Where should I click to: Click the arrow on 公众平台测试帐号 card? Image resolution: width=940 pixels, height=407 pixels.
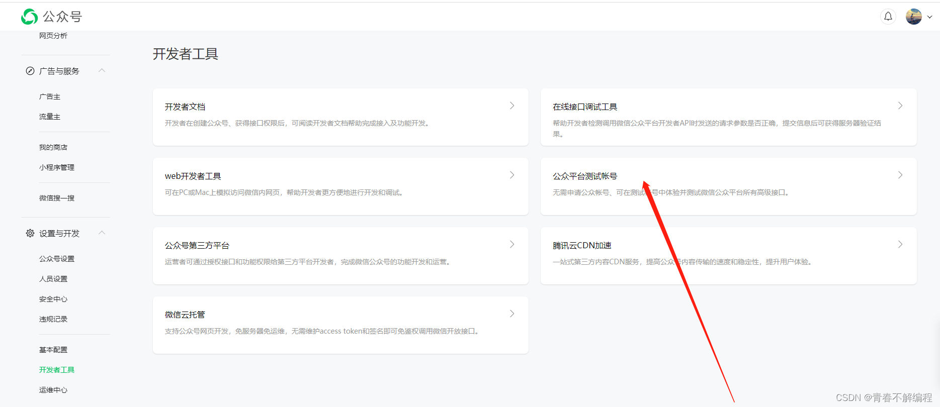(900, 175)
